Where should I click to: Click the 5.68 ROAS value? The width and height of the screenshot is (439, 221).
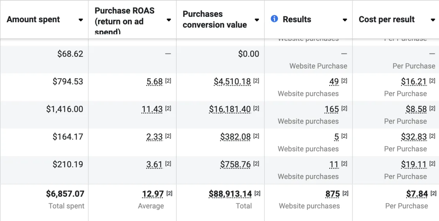(154, 82)
